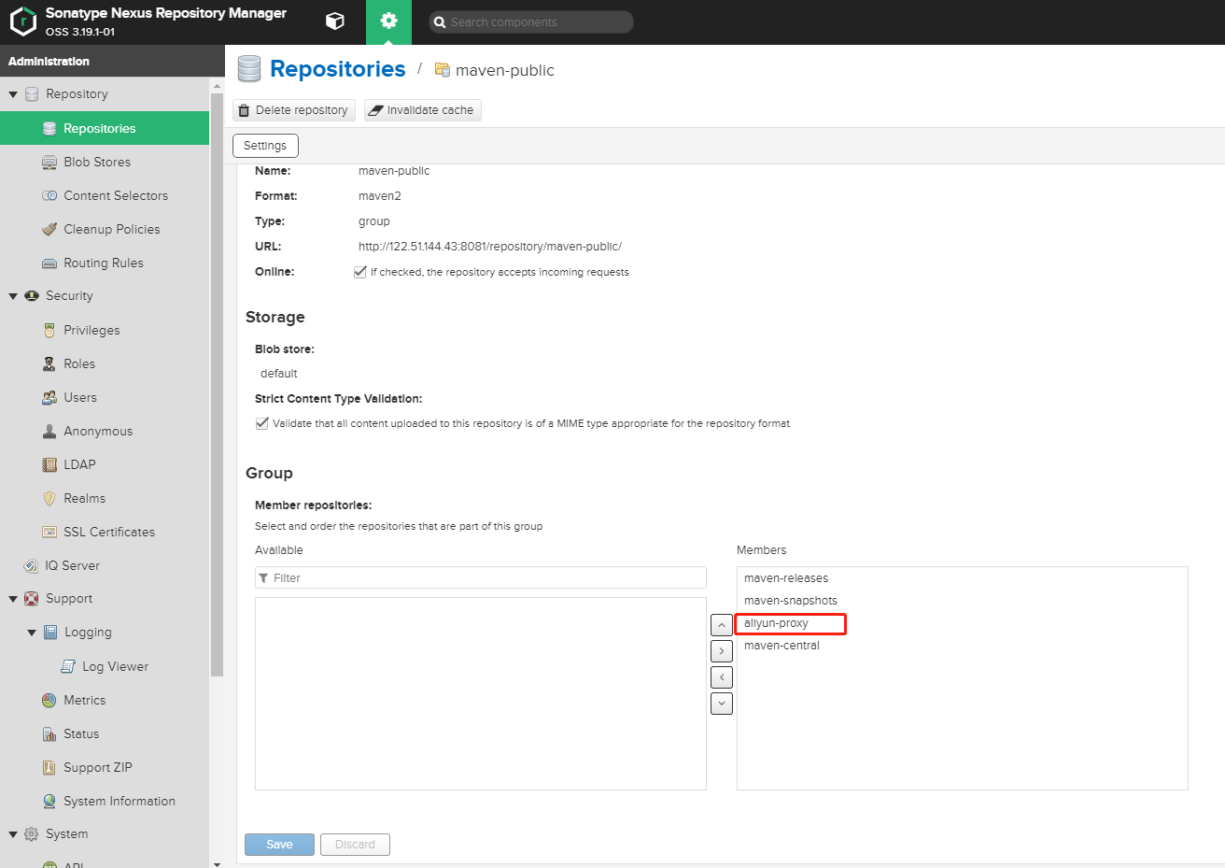Select maven-snapshots in Members list
The image size is (1225, 868).
click(791, 601)
